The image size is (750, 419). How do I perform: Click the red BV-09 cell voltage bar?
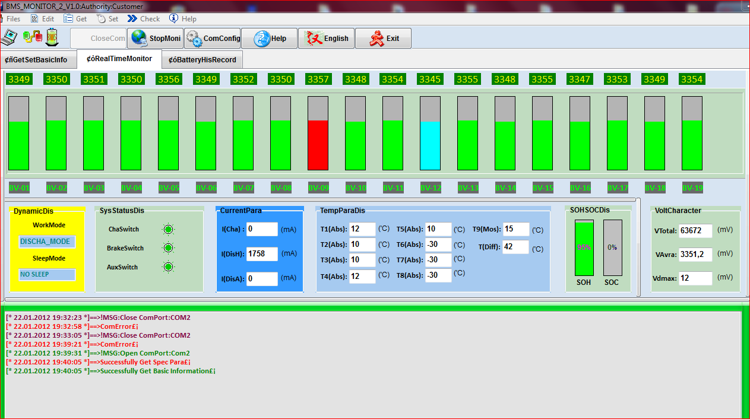(318, 144)
